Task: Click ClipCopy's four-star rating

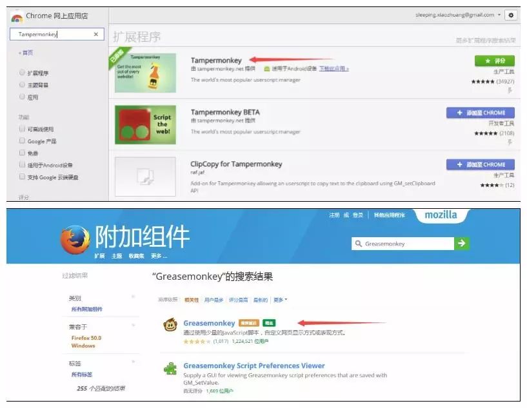Action: 492,185
